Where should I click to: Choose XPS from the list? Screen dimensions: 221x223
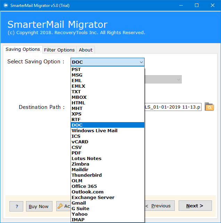pos(107,114)
